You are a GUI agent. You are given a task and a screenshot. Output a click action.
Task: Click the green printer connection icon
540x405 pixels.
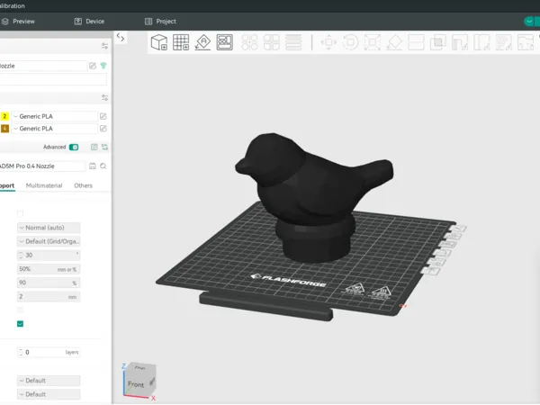pyautogui.click(x=103, y=66)
